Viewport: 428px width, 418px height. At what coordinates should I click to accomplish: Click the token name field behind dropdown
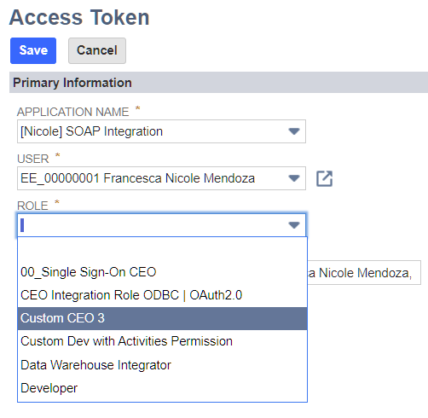tap(364, 272)
